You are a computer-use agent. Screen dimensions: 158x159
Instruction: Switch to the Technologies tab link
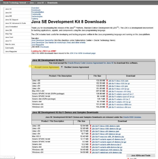pyautogui.click(x=37, y=17)
